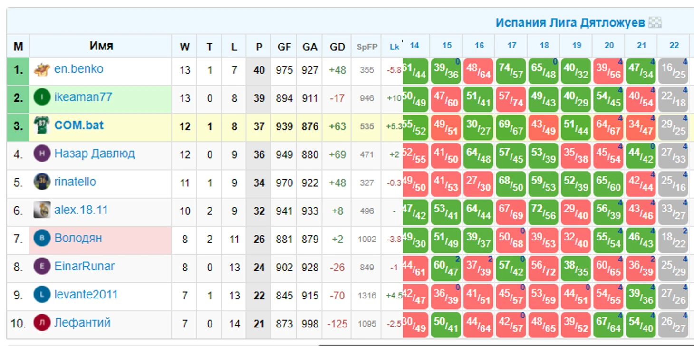This screenshot has width=694, height=346.
Task: Select the round 17 column header
Action: click(x=511, y=46)
